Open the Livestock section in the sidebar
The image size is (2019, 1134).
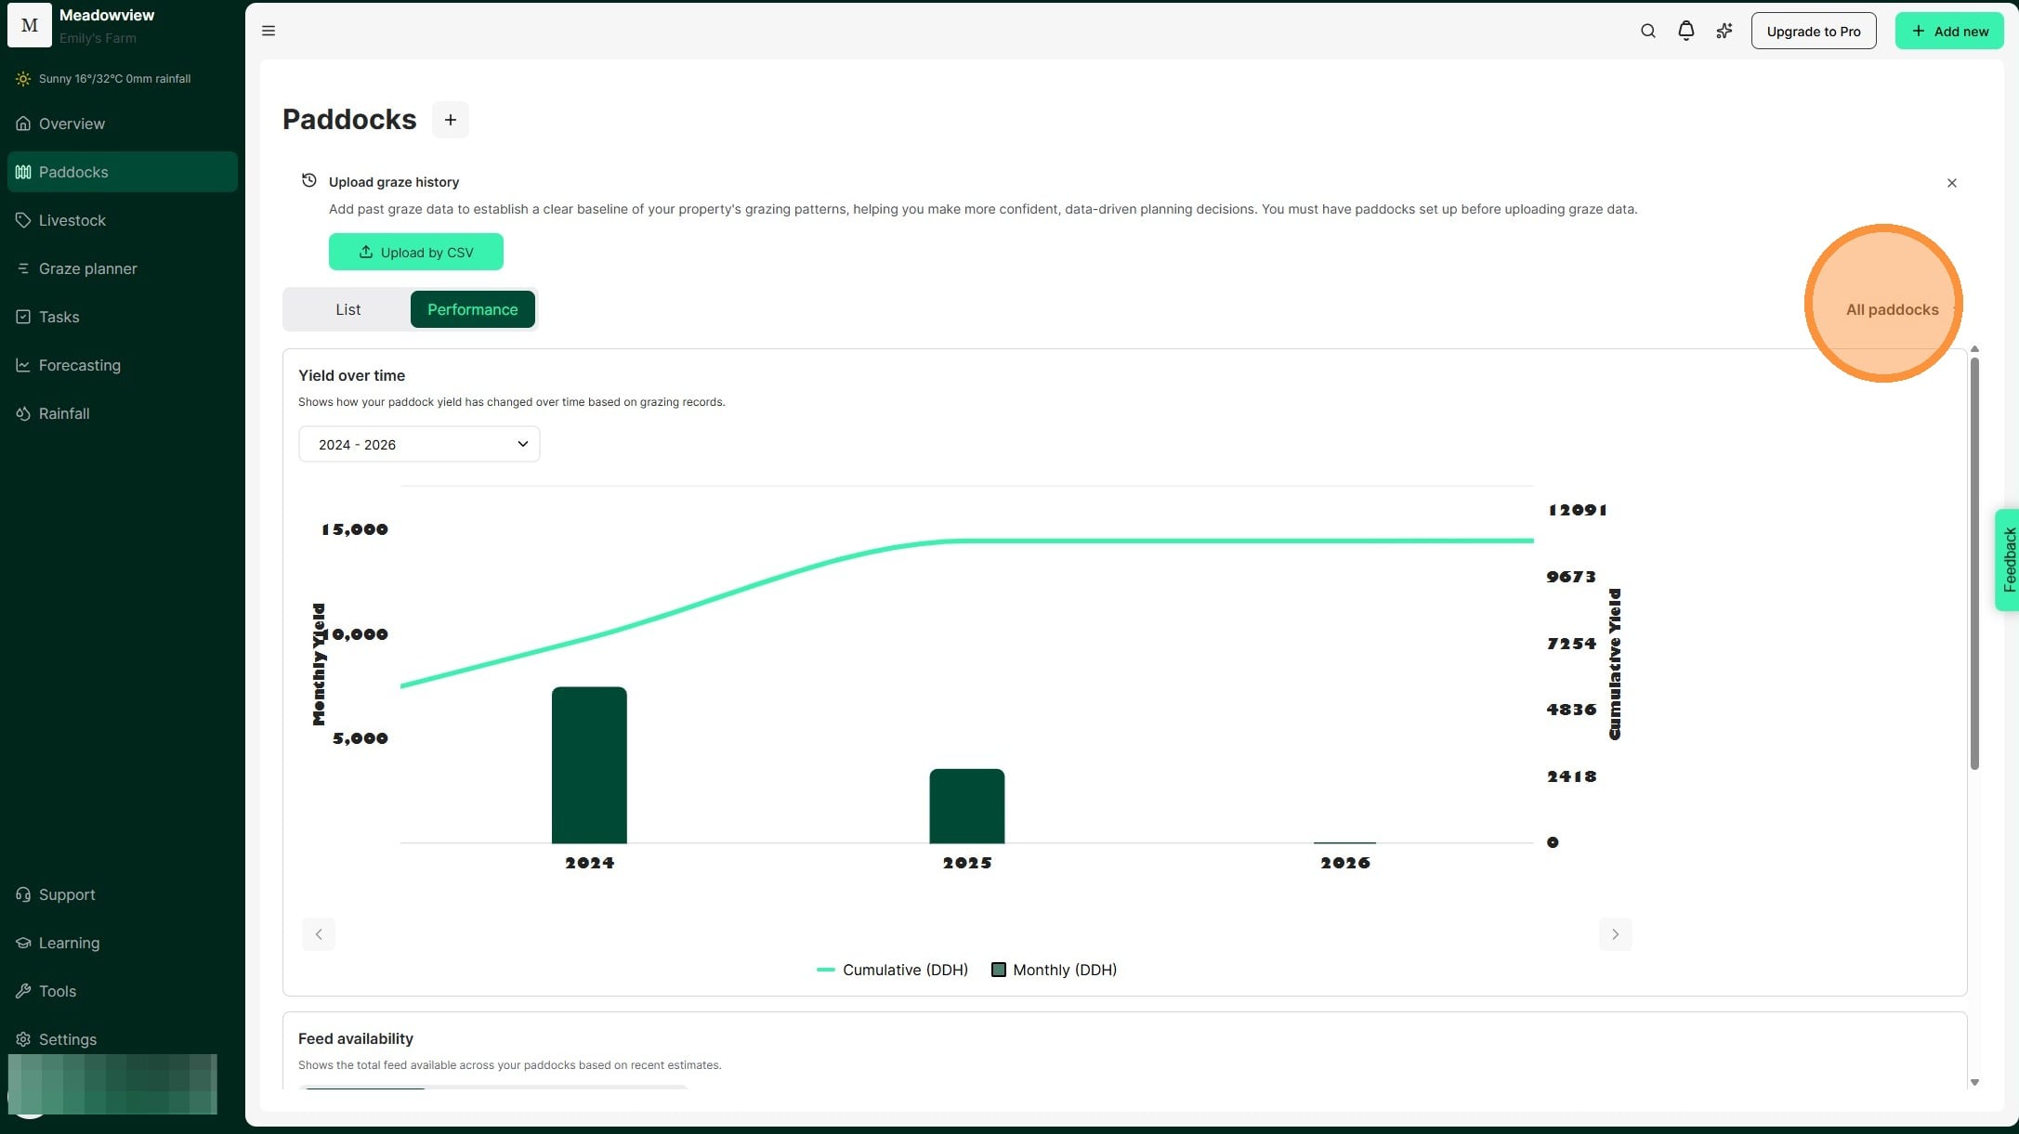tap(72, 220)
